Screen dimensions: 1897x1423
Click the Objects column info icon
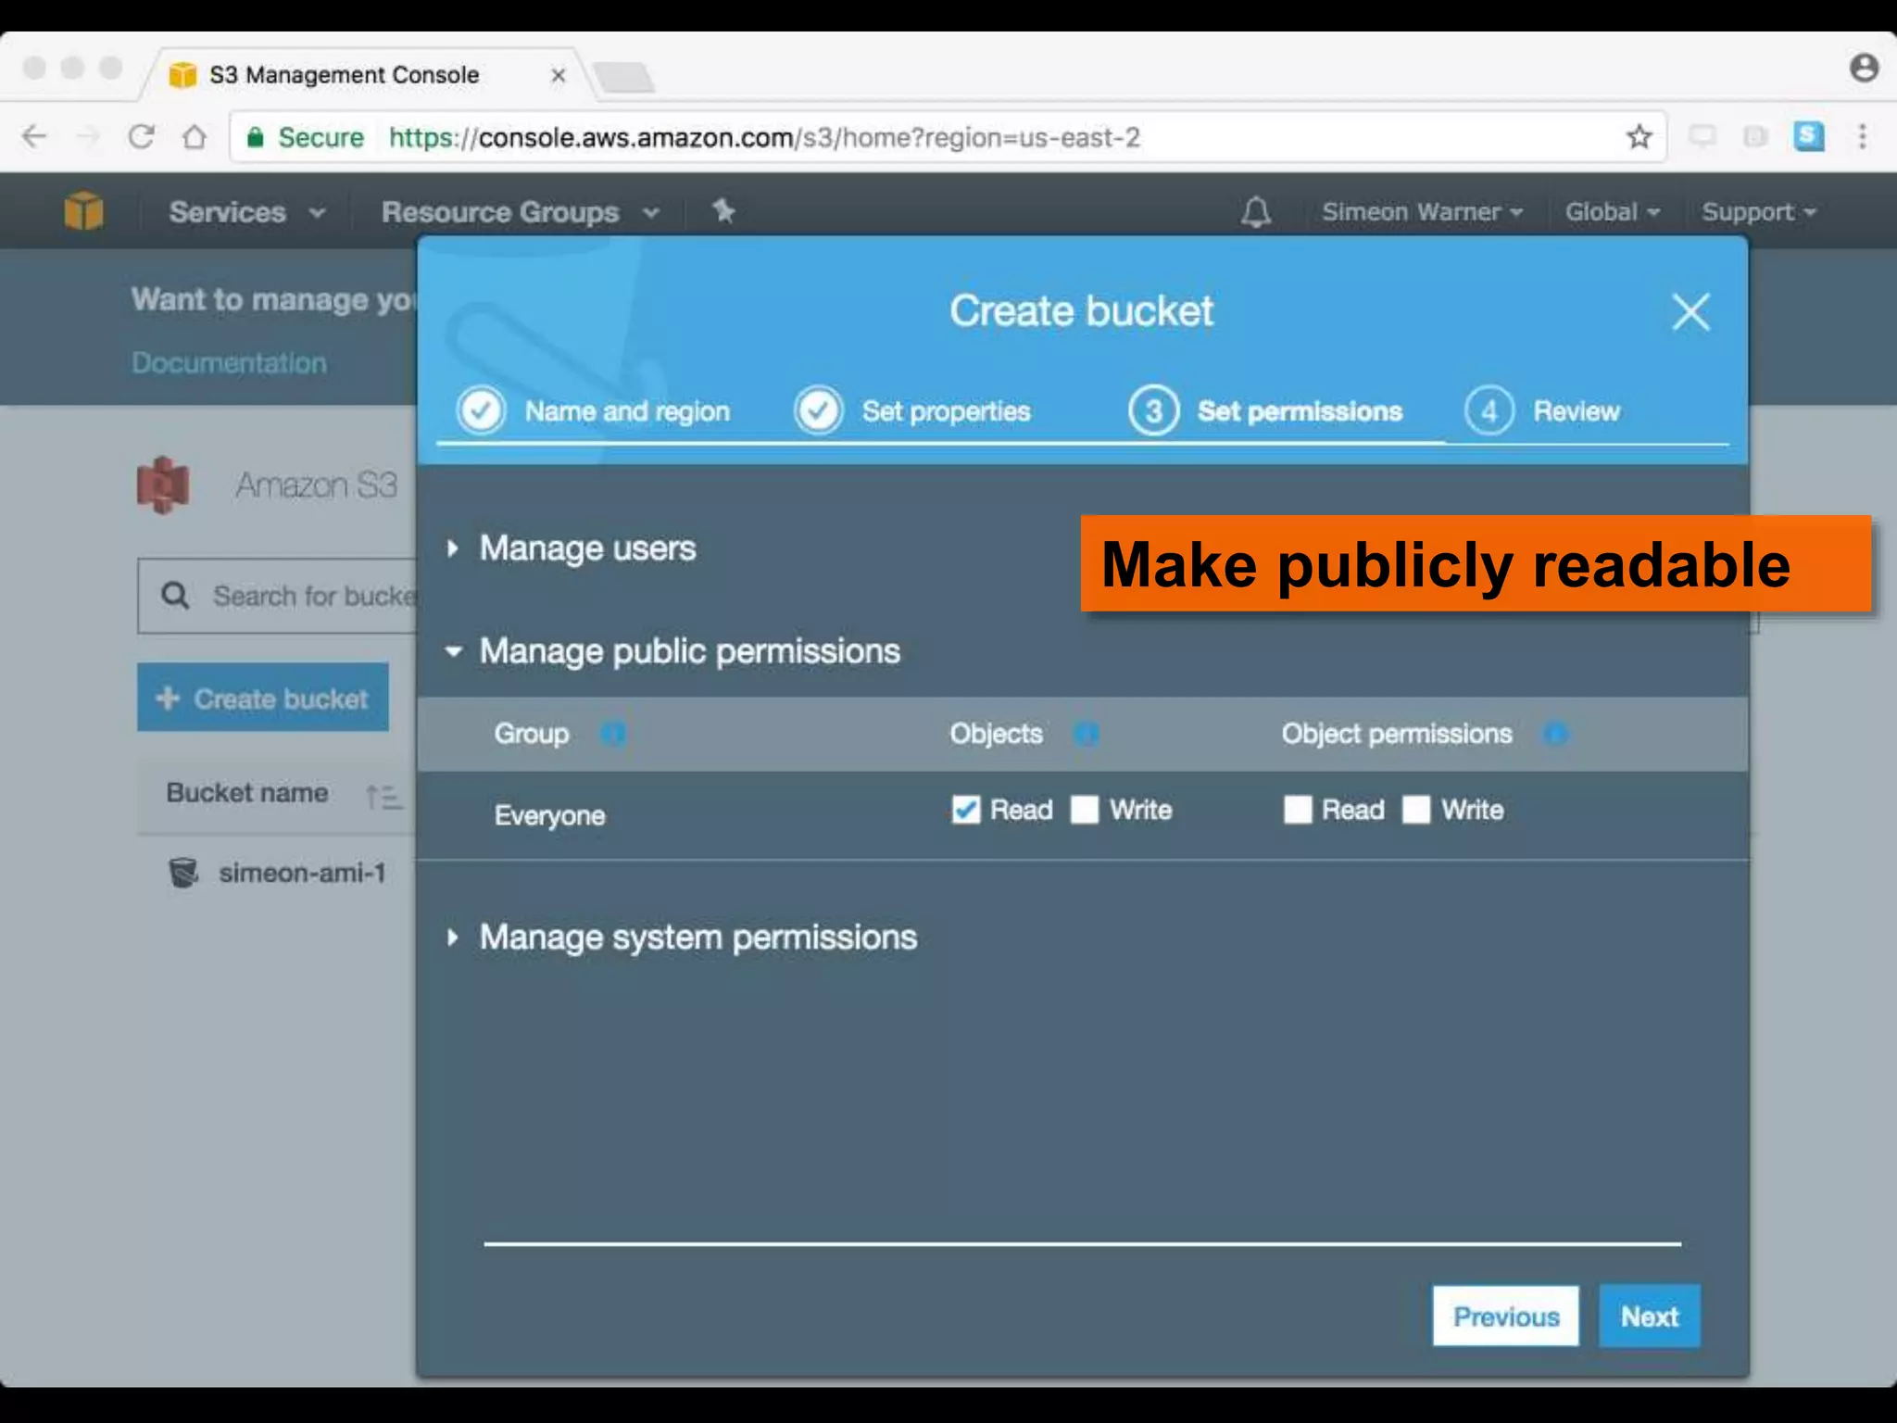[1086, 734]
